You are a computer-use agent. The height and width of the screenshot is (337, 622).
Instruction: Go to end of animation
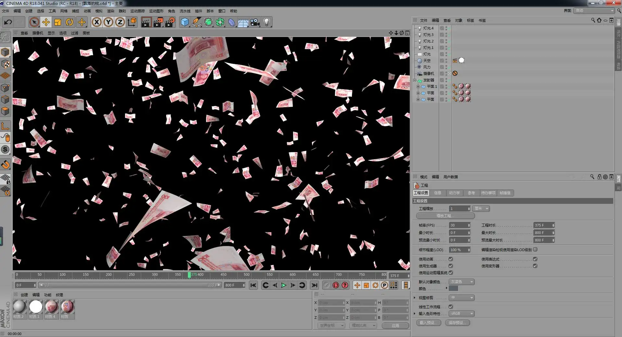pos(314,285)
